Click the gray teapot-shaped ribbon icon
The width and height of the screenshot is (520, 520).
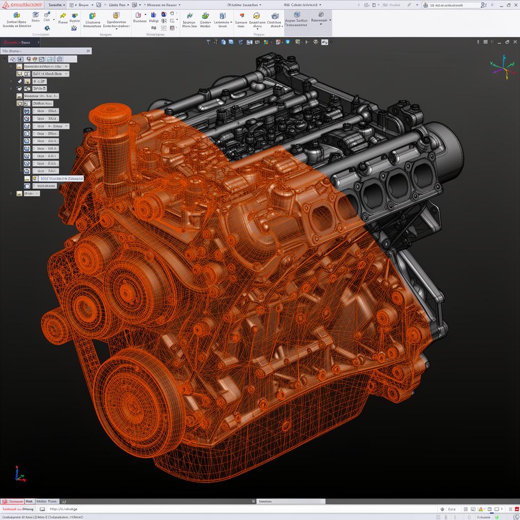click(275, 16)
